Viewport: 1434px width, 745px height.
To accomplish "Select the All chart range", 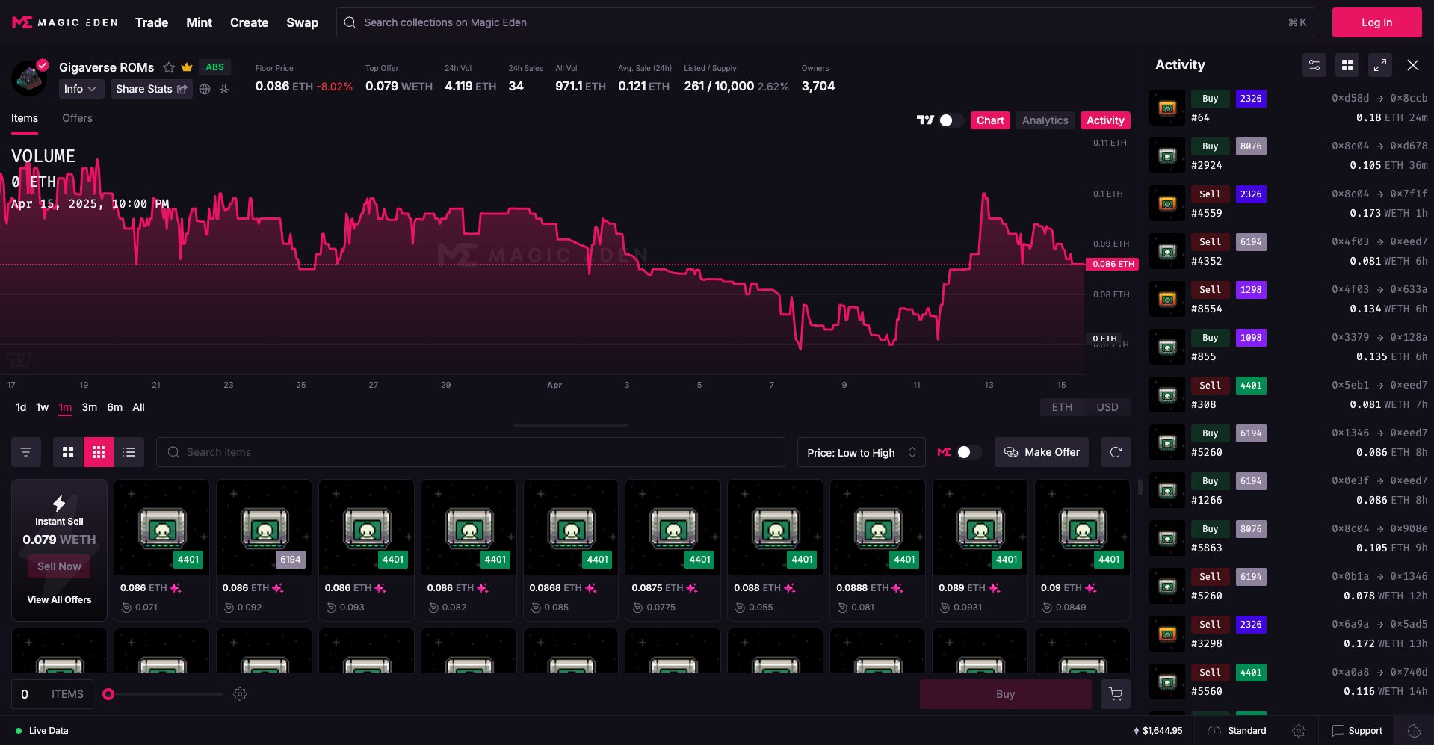I will (138, 407).
